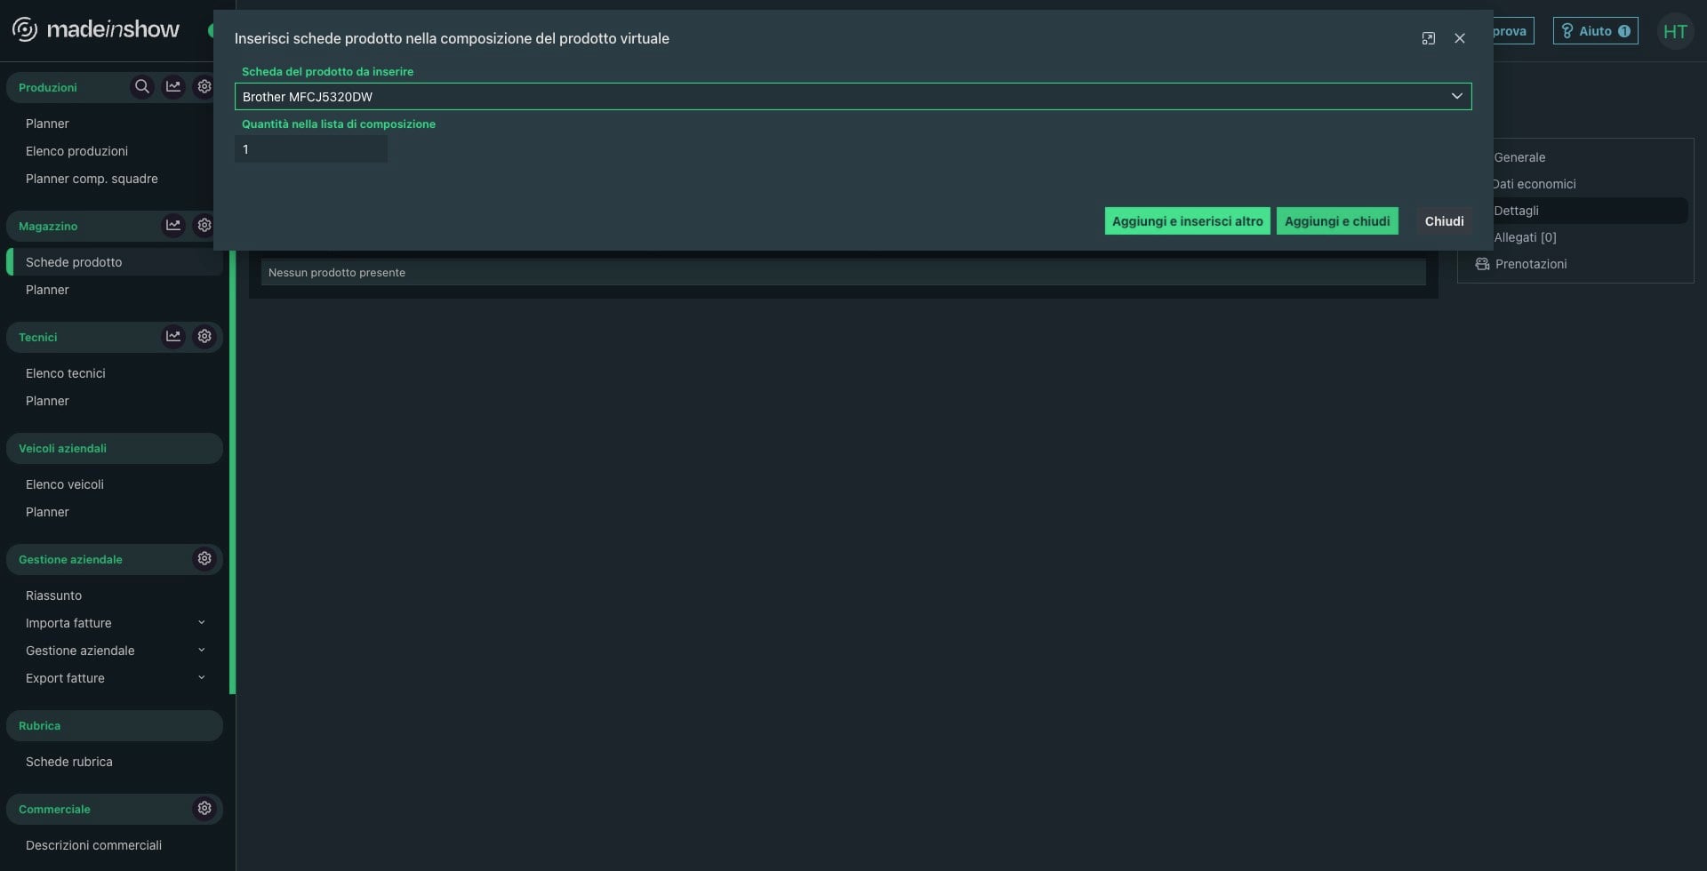Open Elenco produzioni
Image resolution: width=1707 pixels, height=871 pixels.
coord(76,151)
